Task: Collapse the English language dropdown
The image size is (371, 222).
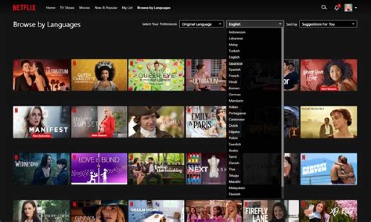Action: tap(255, 24)
